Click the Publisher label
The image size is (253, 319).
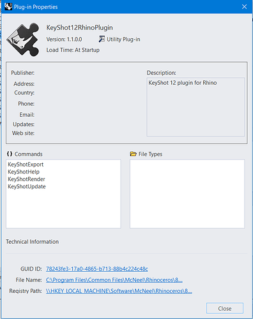point(23,73)
